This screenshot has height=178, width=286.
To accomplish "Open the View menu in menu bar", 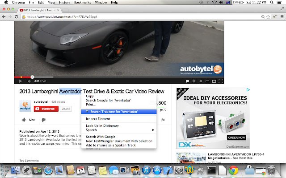I will point(51,2).
